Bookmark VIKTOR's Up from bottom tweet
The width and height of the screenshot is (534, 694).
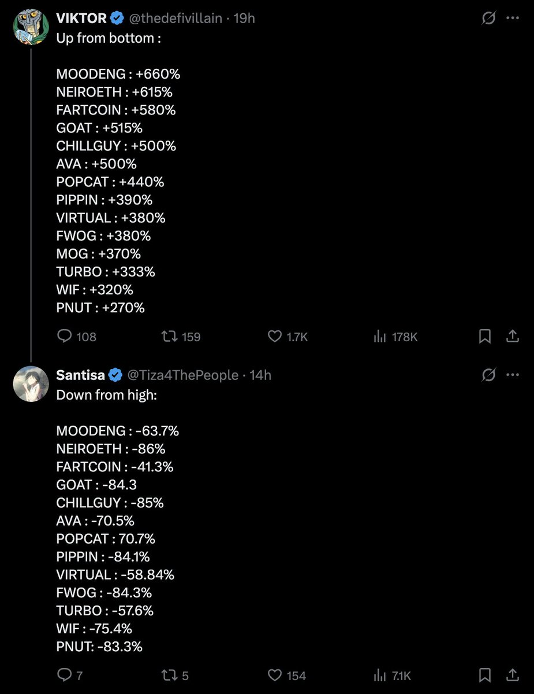(x=485, y=336)
